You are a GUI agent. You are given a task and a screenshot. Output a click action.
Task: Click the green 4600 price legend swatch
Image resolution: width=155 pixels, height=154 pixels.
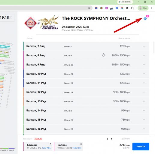point(5,148)
